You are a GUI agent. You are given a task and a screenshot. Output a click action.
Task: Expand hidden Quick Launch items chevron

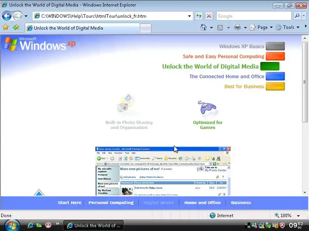coord(58,224)
